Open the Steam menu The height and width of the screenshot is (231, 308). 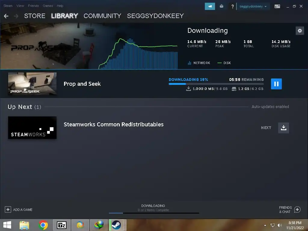[8, 6]
